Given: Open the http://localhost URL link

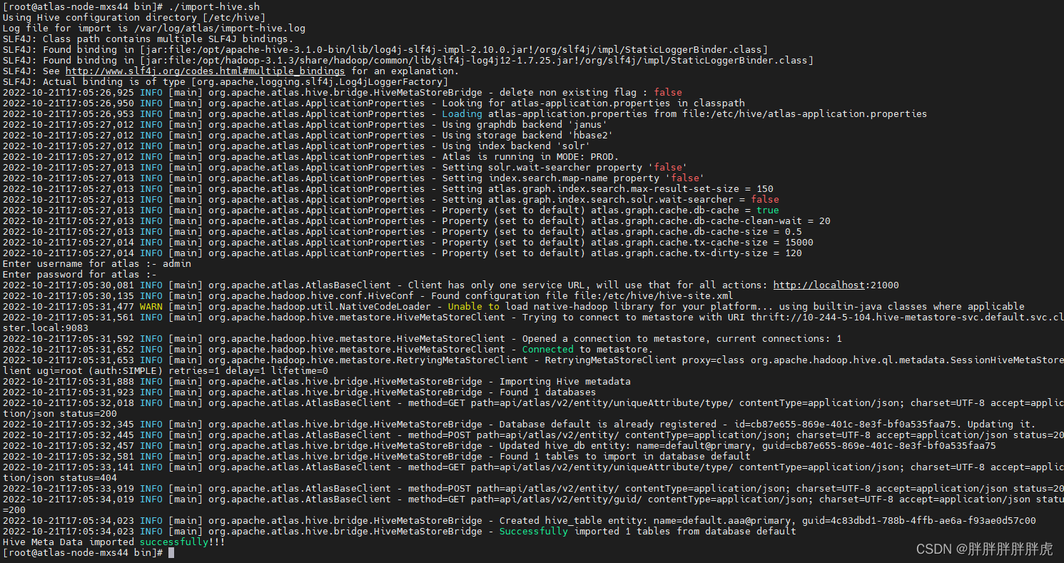Looking at the screenshot, I should tap(819, 285).
